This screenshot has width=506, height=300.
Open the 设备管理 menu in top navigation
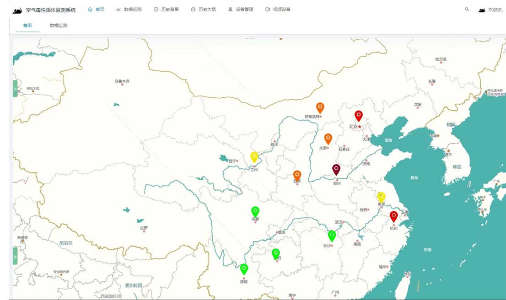pyautogui.click(x=241, y=10)
